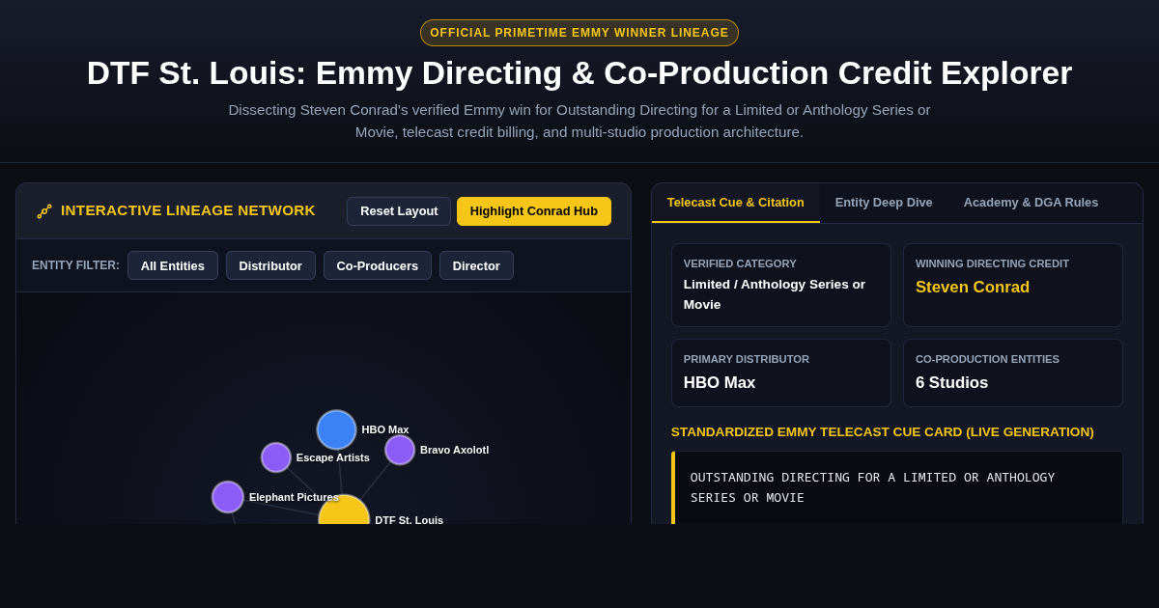Click the Interactive Lineage Network heading
This screenshot has width=1159, height=608.
(x=188, y=210)
